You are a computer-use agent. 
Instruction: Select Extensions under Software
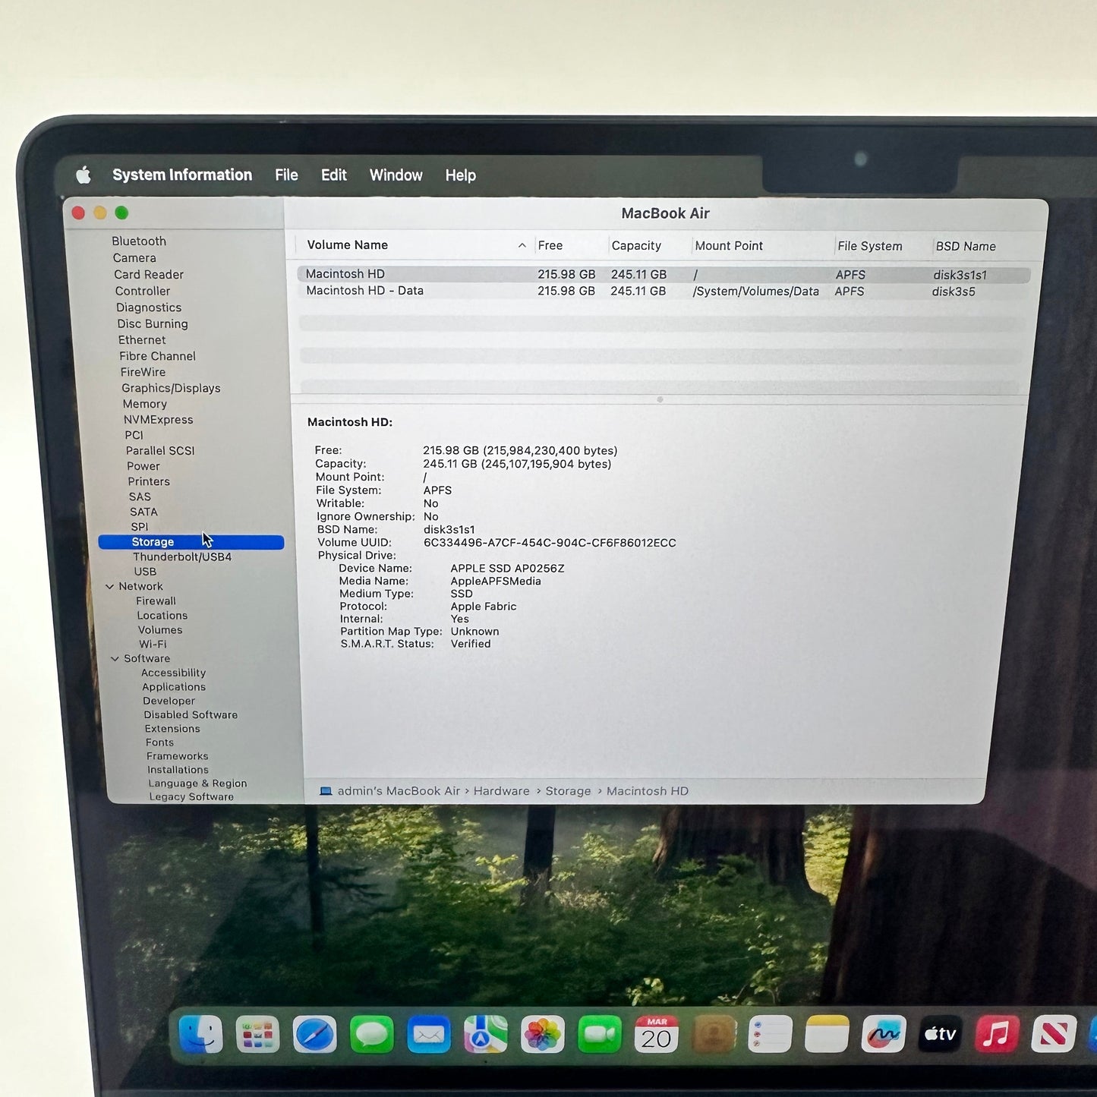point(172,729)
